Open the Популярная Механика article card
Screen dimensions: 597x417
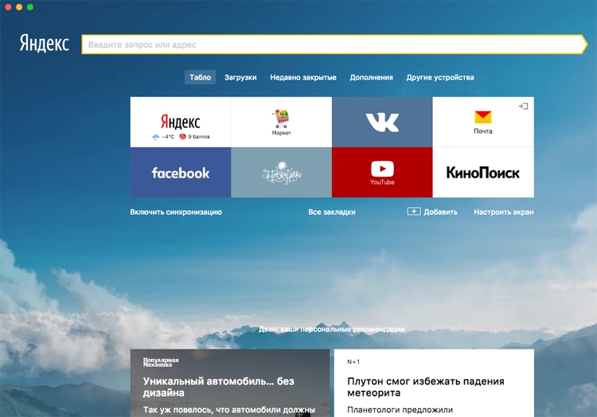(x=230, y=383)
